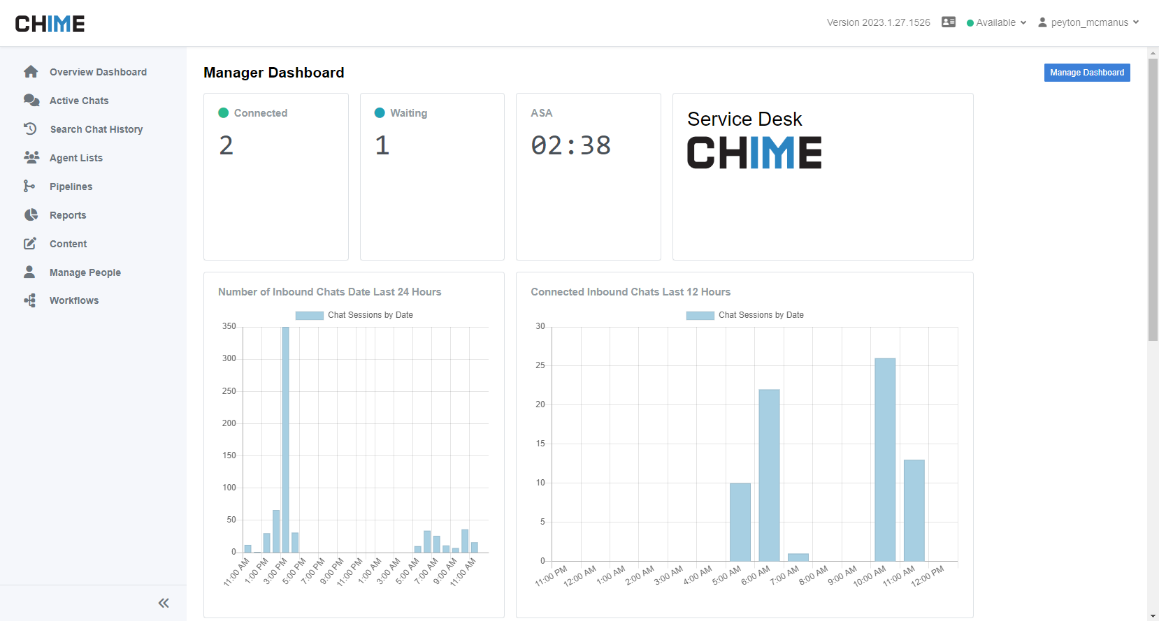
Task: Click the Number of Inbound Chats chart title
Action: pos(330,292)
